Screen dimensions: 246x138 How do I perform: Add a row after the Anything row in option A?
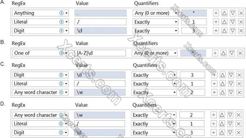216,13
